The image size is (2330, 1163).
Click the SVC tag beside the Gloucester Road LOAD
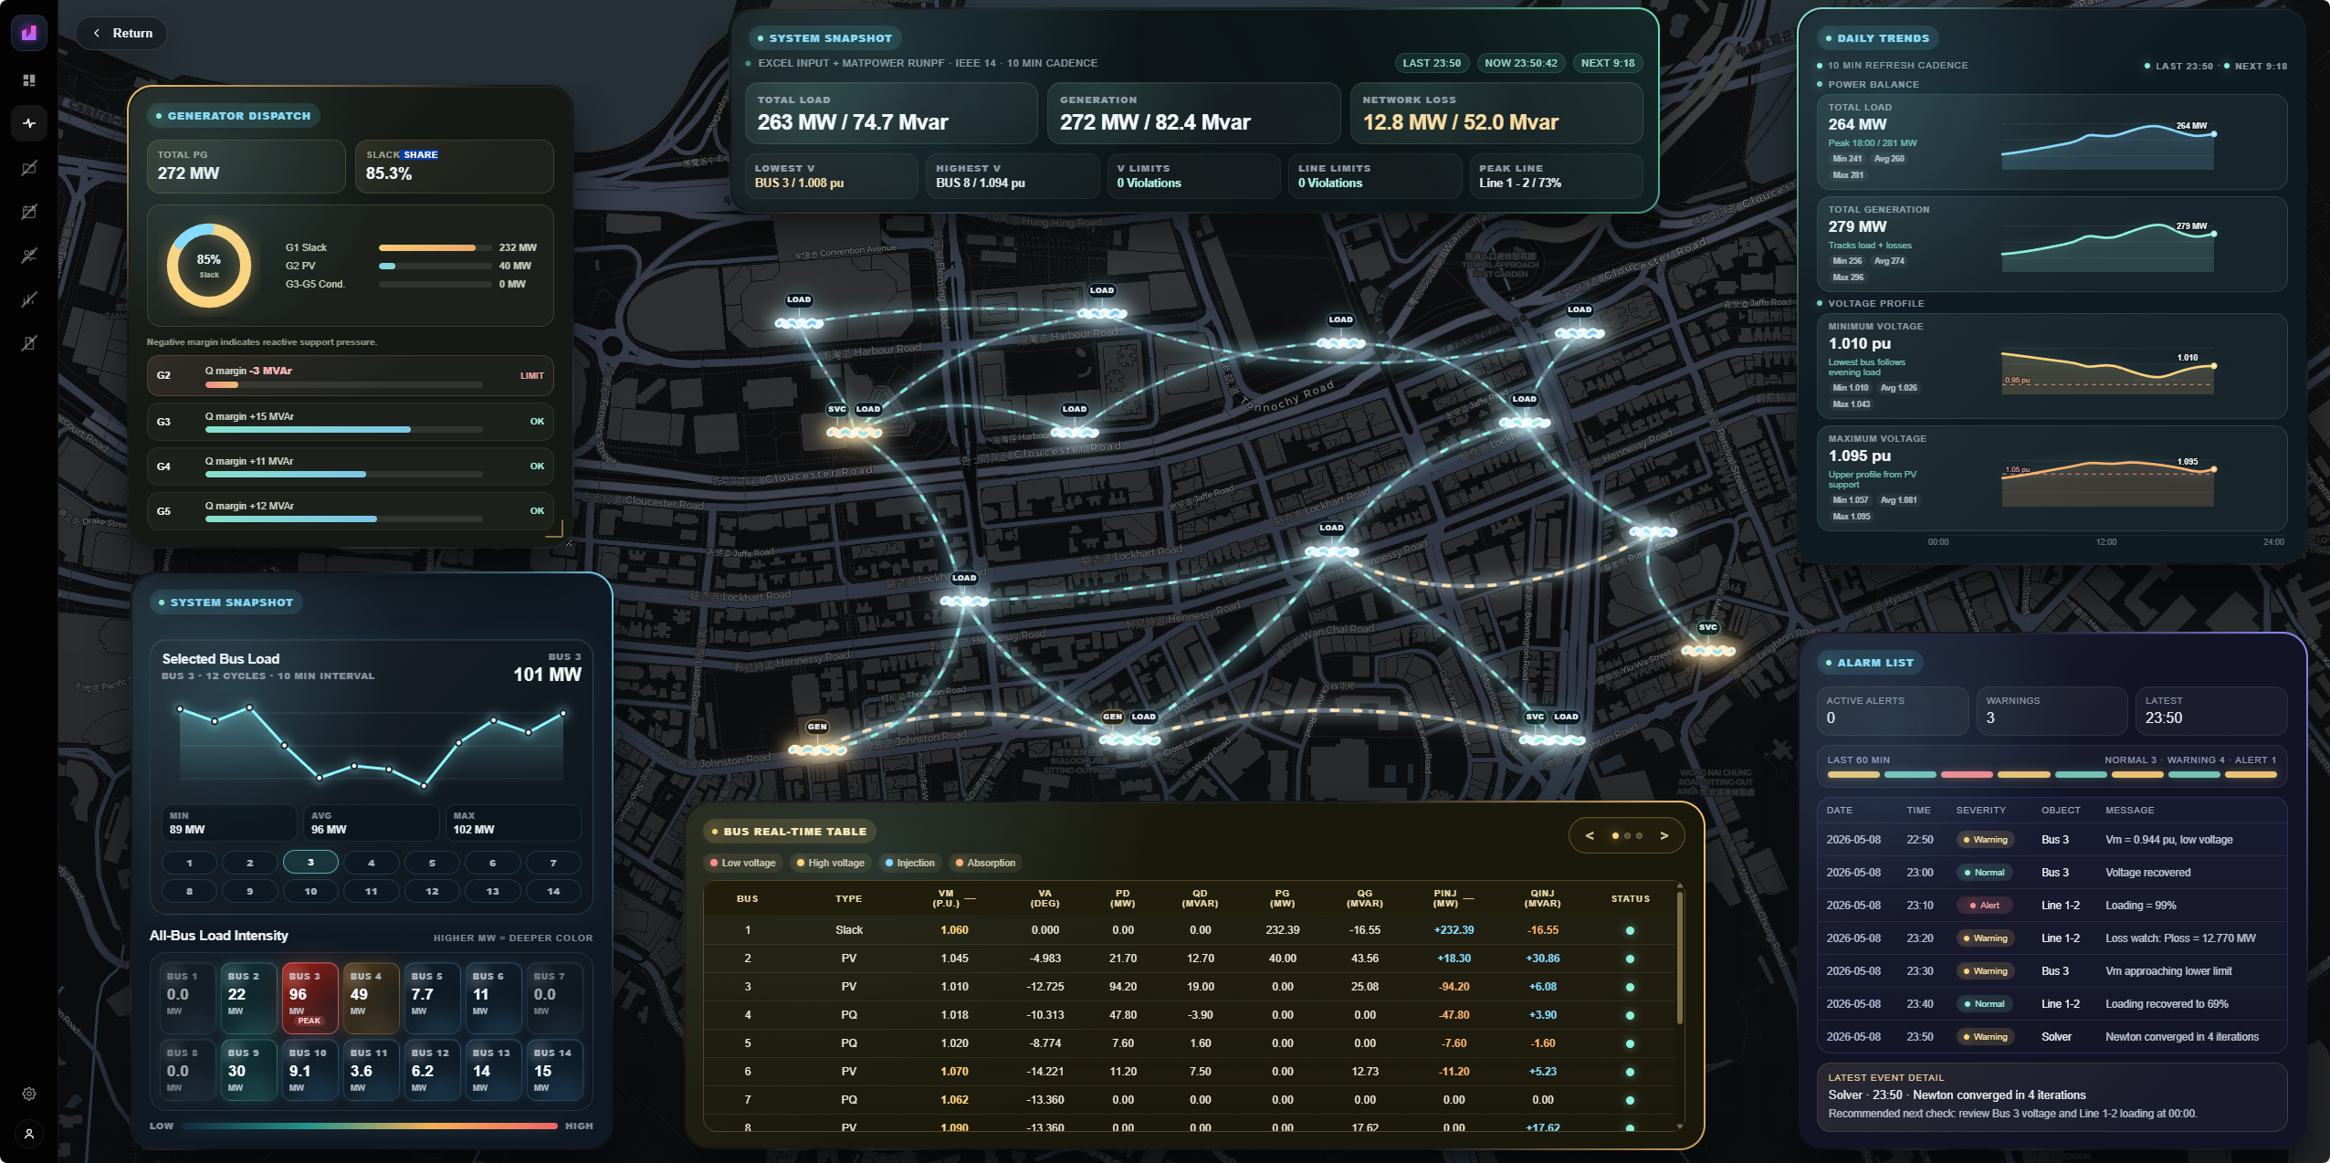pyautogui.click(x=836, y=410)
